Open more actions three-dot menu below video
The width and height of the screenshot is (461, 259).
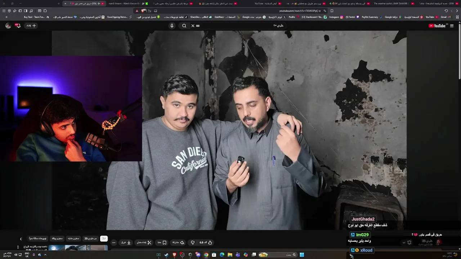pos(113,242)
